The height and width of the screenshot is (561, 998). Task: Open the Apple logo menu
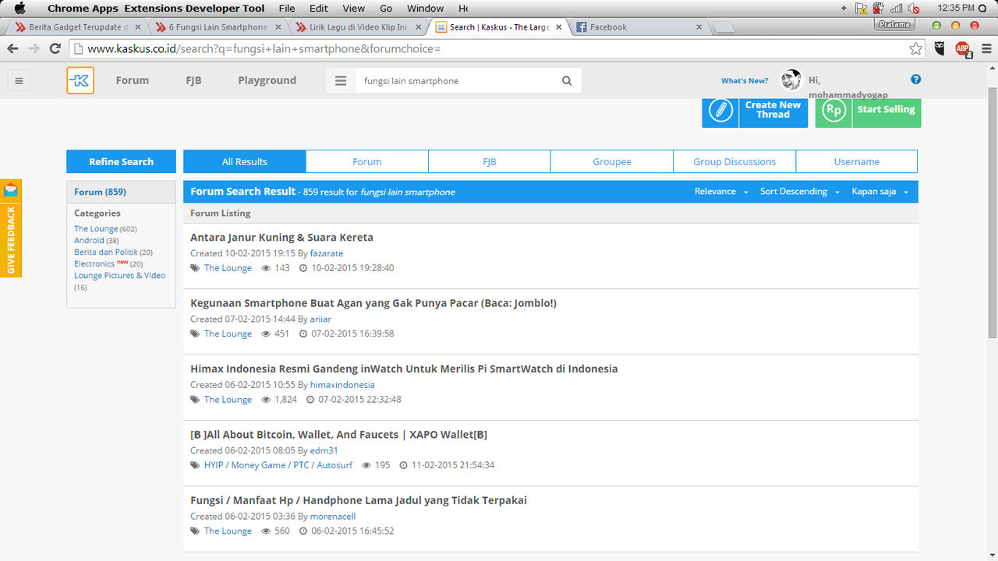pos(19,9)
